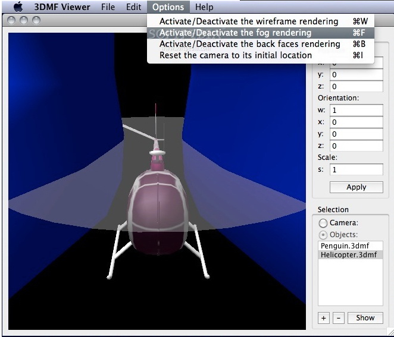Close the open Options menu
Image resolution: width=394 pixels, height=337 pixels.
pyautogui.click(x=168, y=7)
